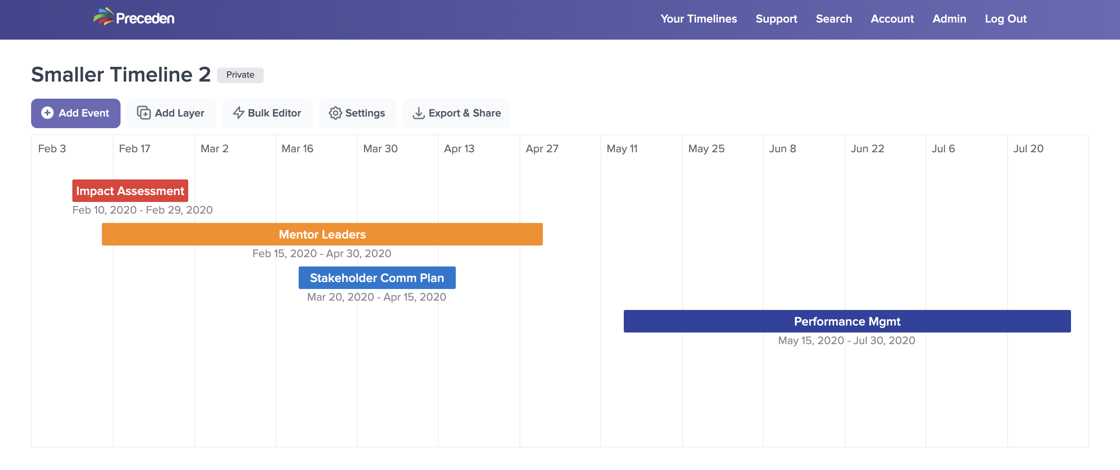Select the orange Mentor Leaders bar
1120x470 pixels.
[x=322, y=234]
